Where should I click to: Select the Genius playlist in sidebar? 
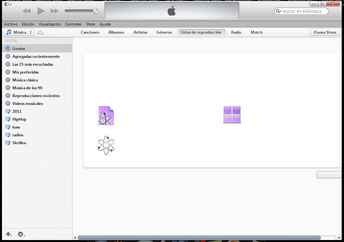(x=37, y=48)
